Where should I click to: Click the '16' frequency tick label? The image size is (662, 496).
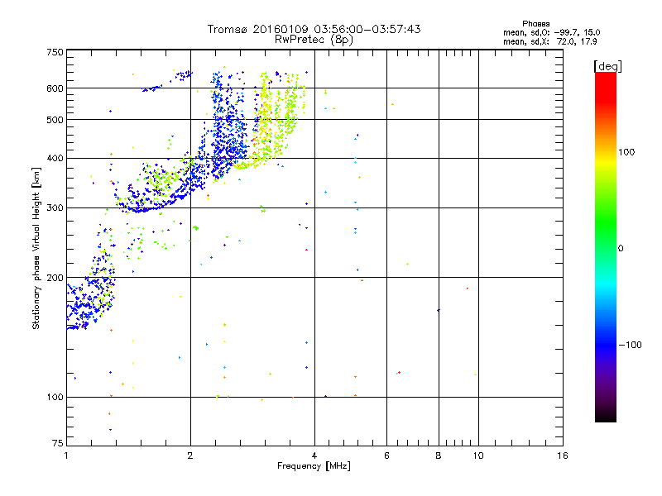click(x=563, y=455)
